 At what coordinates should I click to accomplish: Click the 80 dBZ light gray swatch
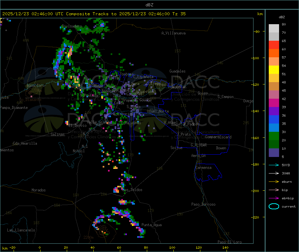(274, 28)
